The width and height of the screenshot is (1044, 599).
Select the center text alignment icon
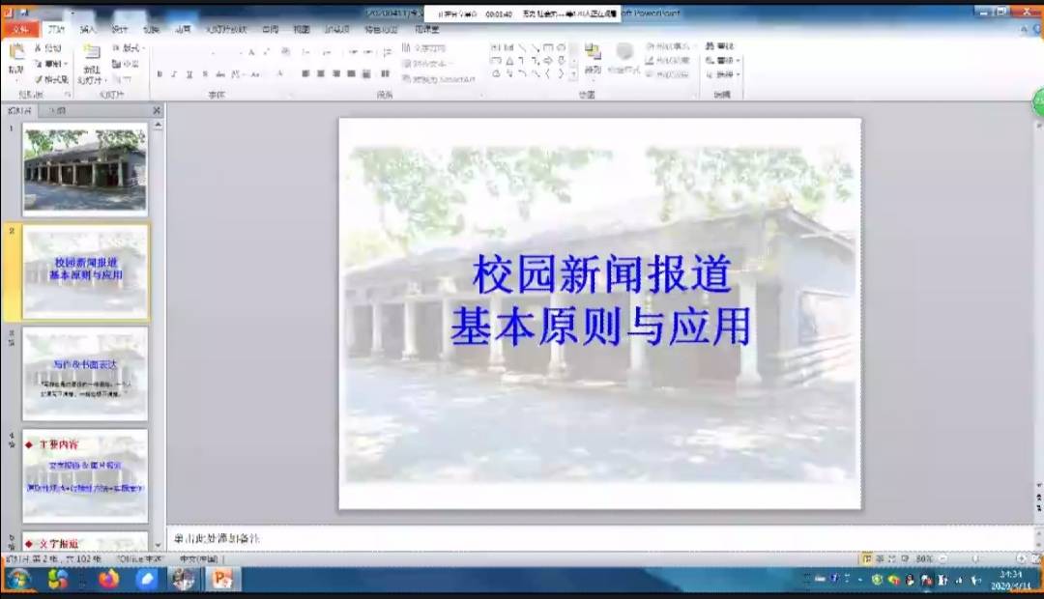(319, 73)
